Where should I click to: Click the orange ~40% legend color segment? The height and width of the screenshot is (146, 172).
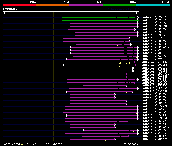(53, 5)
